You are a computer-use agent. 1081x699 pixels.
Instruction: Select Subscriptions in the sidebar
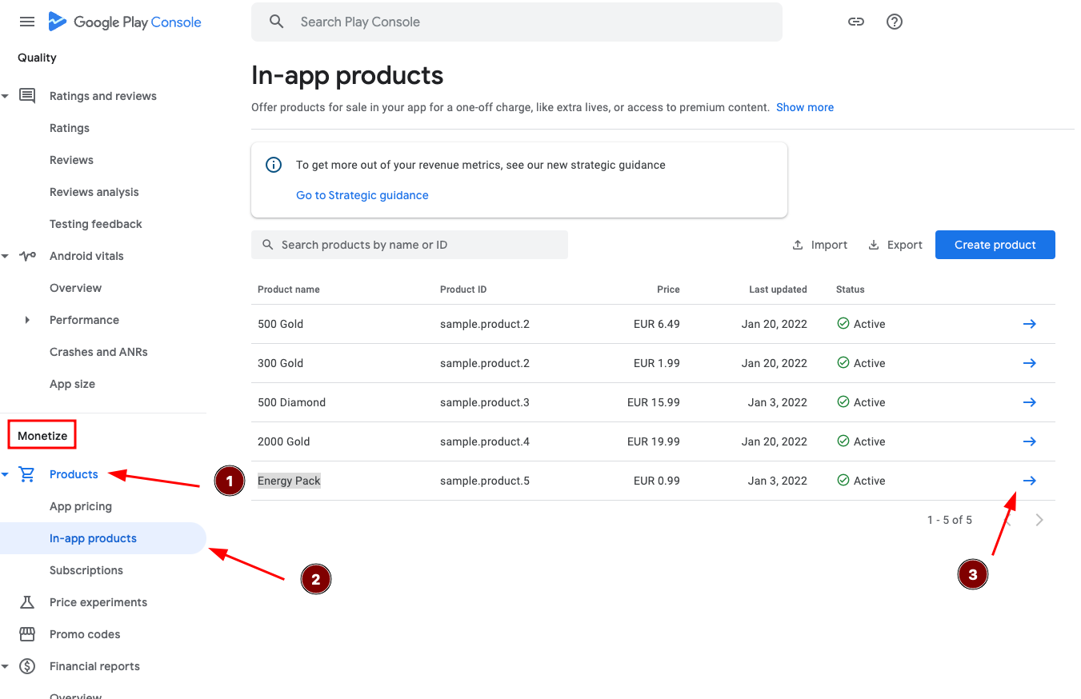[86, 569]
